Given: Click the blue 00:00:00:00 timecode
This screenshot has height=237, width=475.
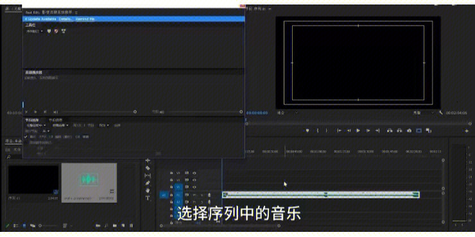Looking at the screenshot, I should coord(257,113).
